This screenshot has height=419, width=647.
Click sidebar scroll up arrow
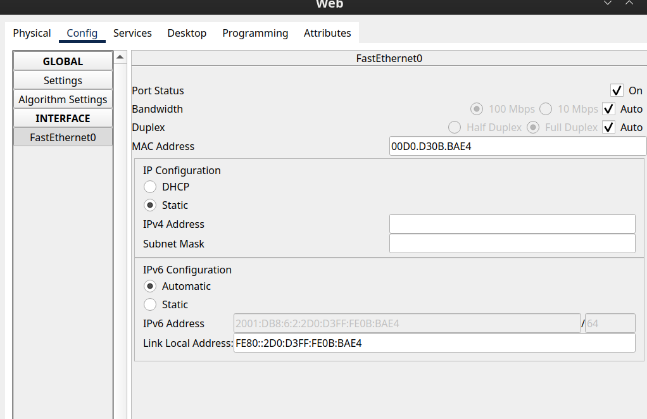pos(120,58)
